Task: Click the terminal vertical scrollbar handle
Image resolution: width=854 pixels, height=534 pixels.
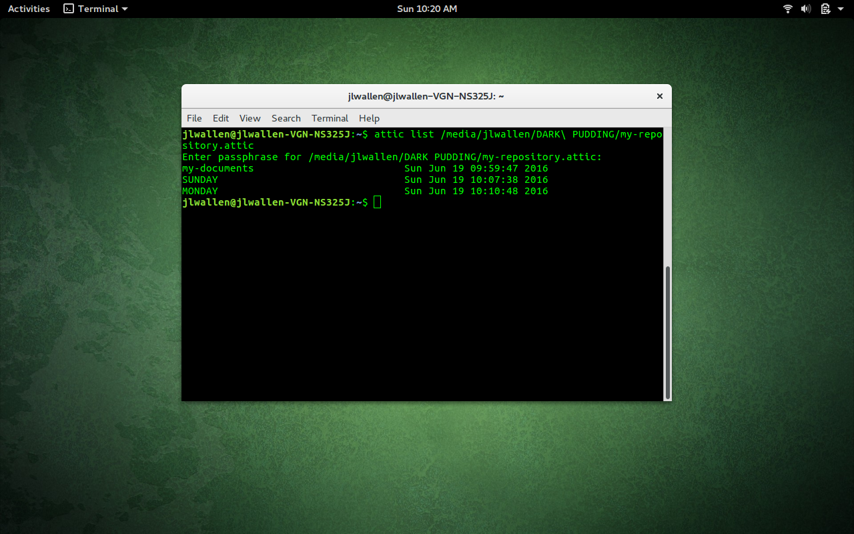Action: tap(668, 332)
